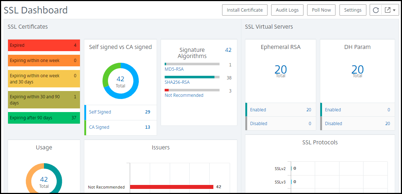Click DH Param disabled count 20
This screenshot has height=194, width=402.
387,124
